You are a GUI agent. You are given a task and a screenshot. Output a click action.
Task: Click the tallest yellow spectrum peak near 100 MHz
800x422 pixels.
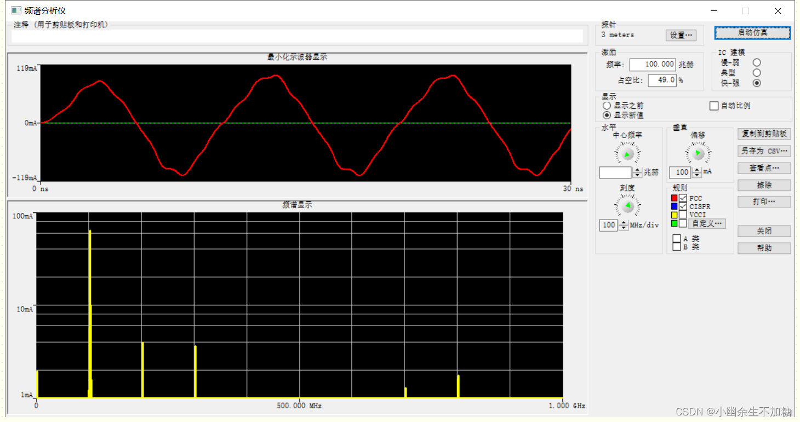coord(90,313)
